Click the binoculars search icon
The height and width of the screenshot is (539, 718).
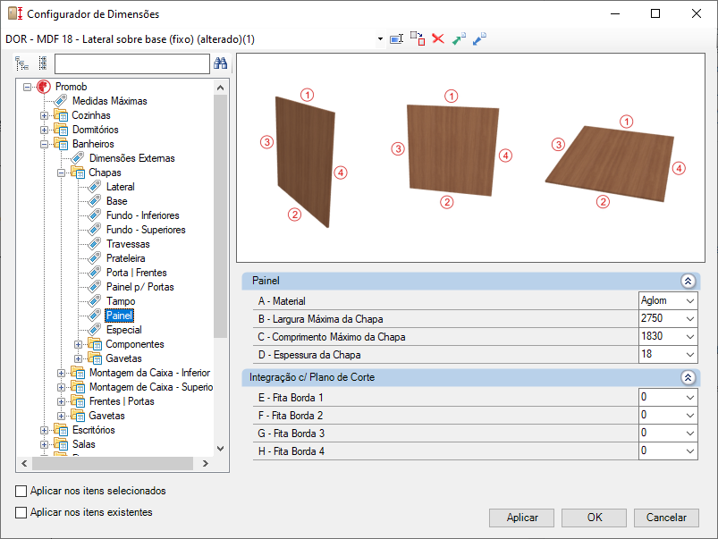tap(221, 63)
